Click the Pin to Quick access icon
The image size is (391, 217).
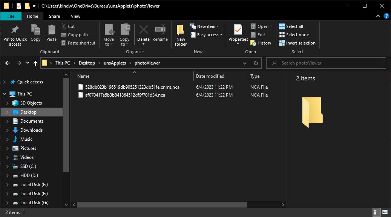coord(15,30)
